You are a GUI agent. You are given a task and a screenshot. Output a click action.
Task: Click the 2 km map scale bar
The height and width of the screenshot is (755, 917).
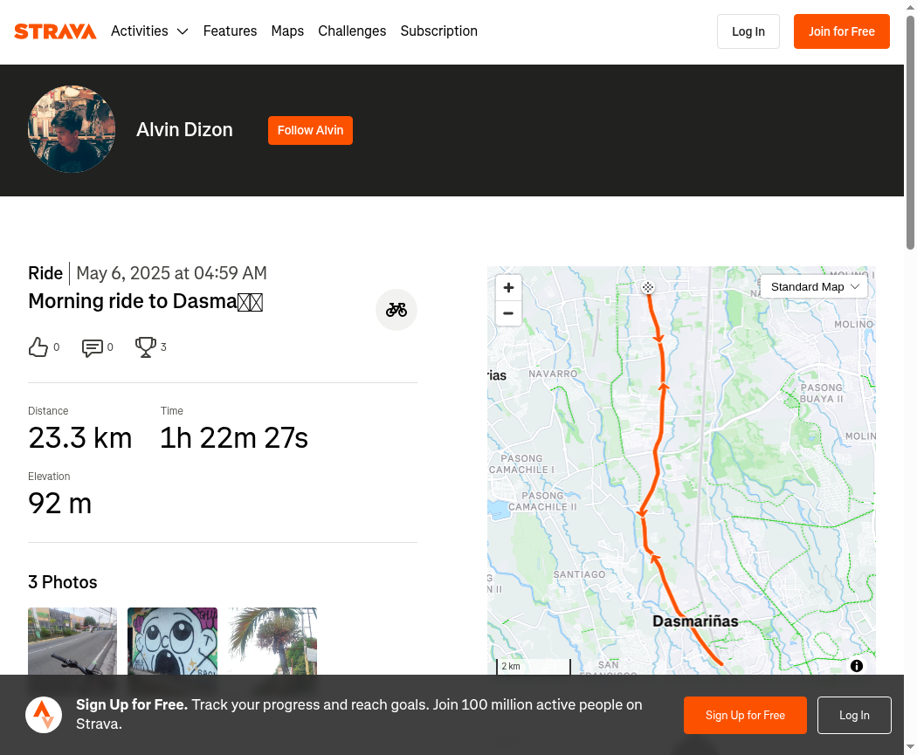tap(534, 666)
